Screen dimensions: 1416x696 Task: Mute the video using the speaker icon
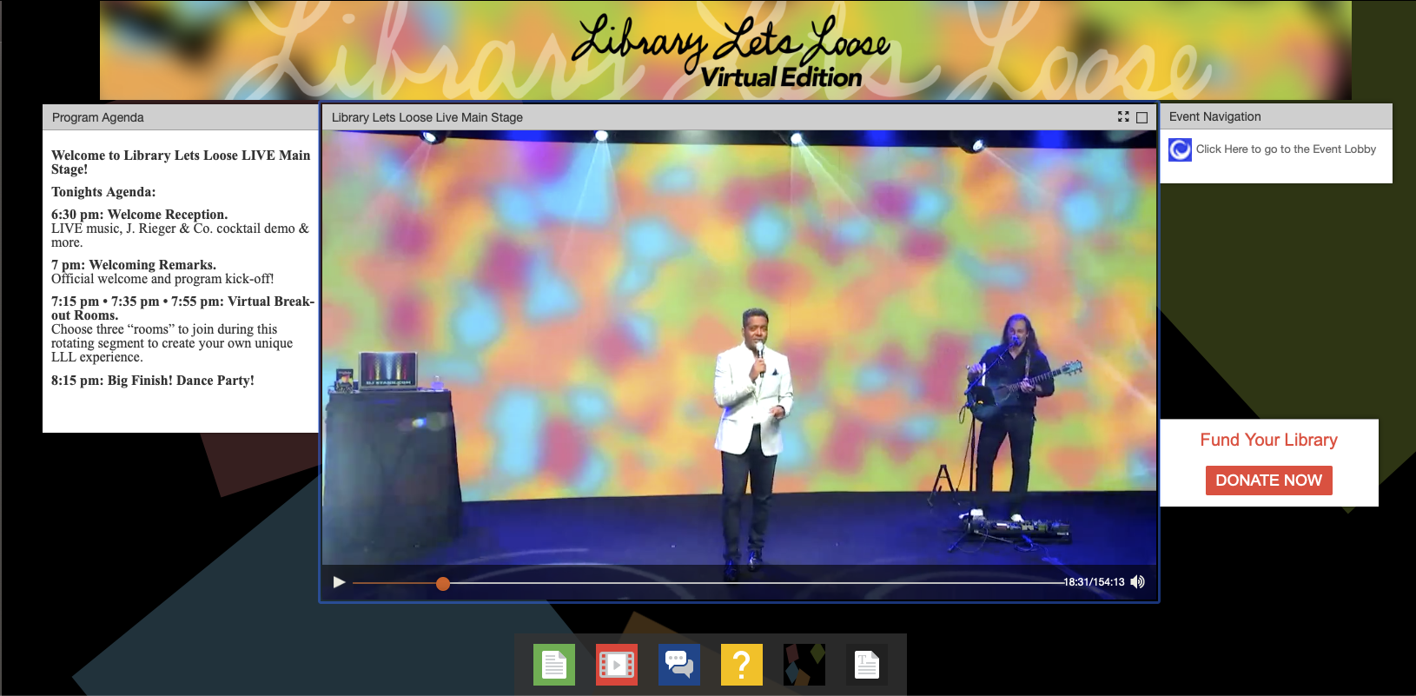pyautogui.click(x=1138, y=582)
